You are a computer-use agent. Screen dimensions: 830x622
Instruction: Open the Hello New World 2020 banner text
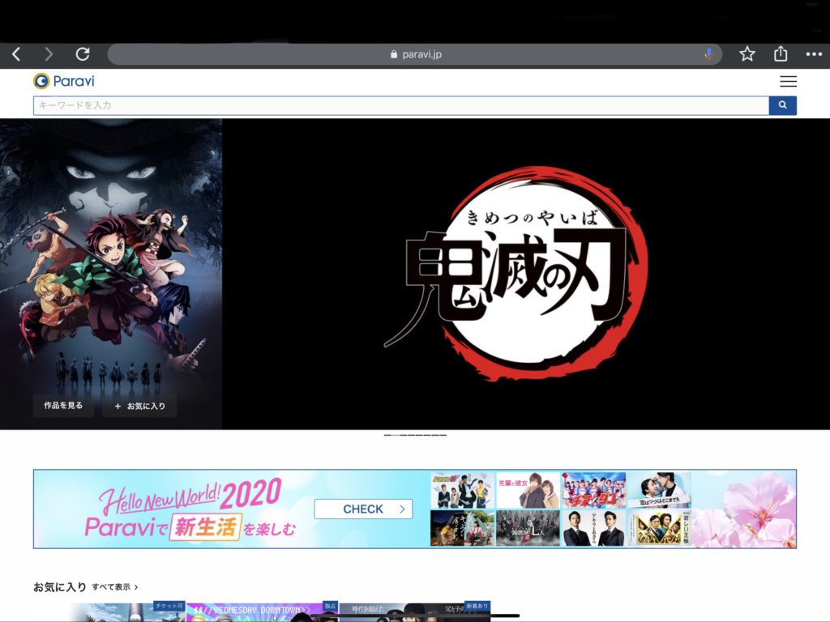coord(190,509)
